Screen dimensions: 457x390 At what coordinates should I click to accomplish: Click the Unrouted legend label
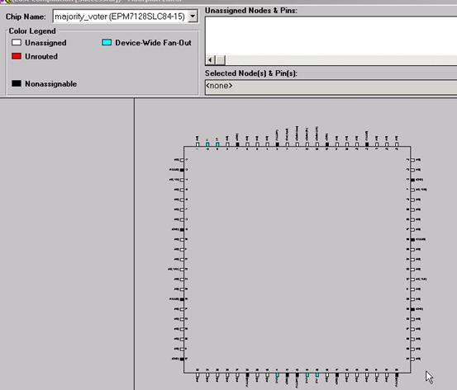(x=41, y=56)
